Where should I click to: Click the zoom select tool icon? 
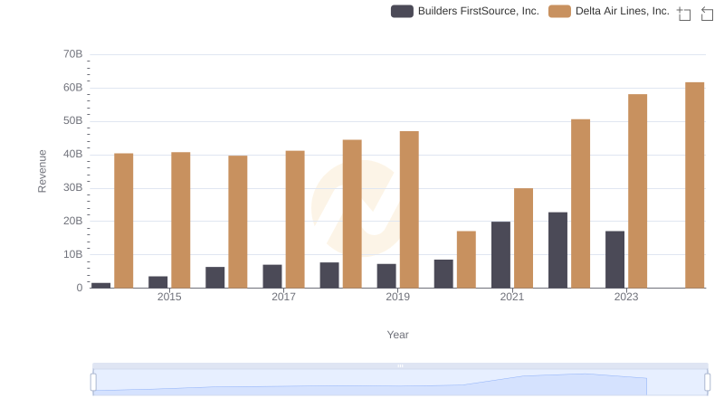click(x=684, y=14)
